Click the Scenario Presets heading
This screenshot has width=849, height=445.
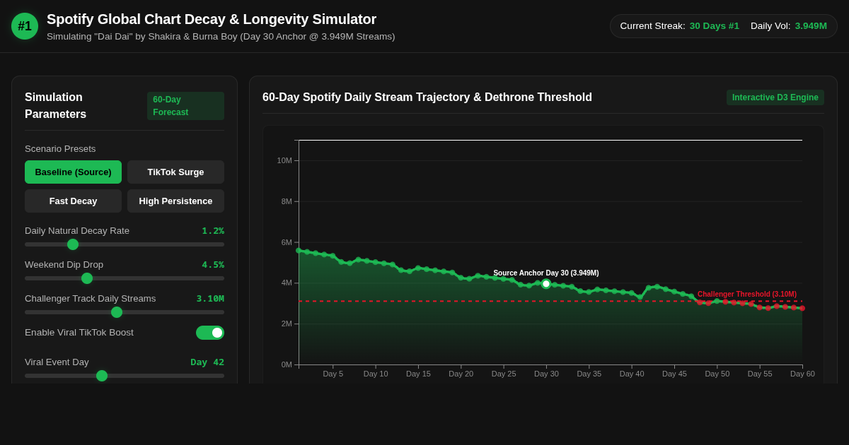pos(60,149)
